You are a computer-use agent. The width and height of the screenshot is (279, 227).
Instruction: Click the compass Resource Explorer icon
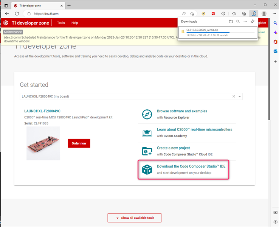pyautogui.click(x=147, y=114)
